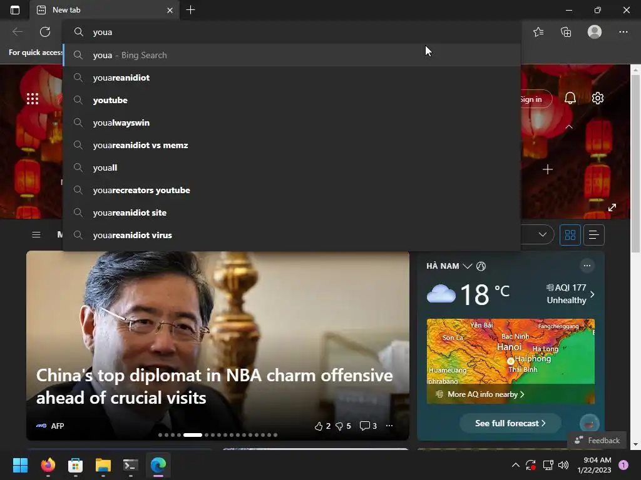Click More AQ info nearby

tap(485, 394)
